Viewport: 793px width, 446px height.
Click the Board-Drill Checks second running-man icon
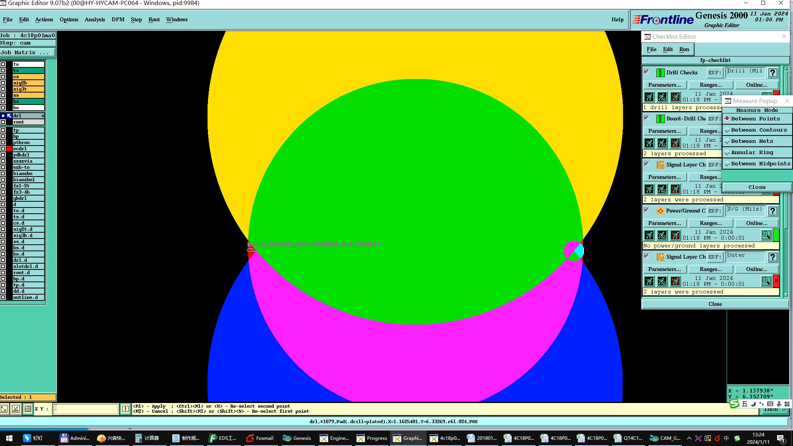[x=662, y=143]
